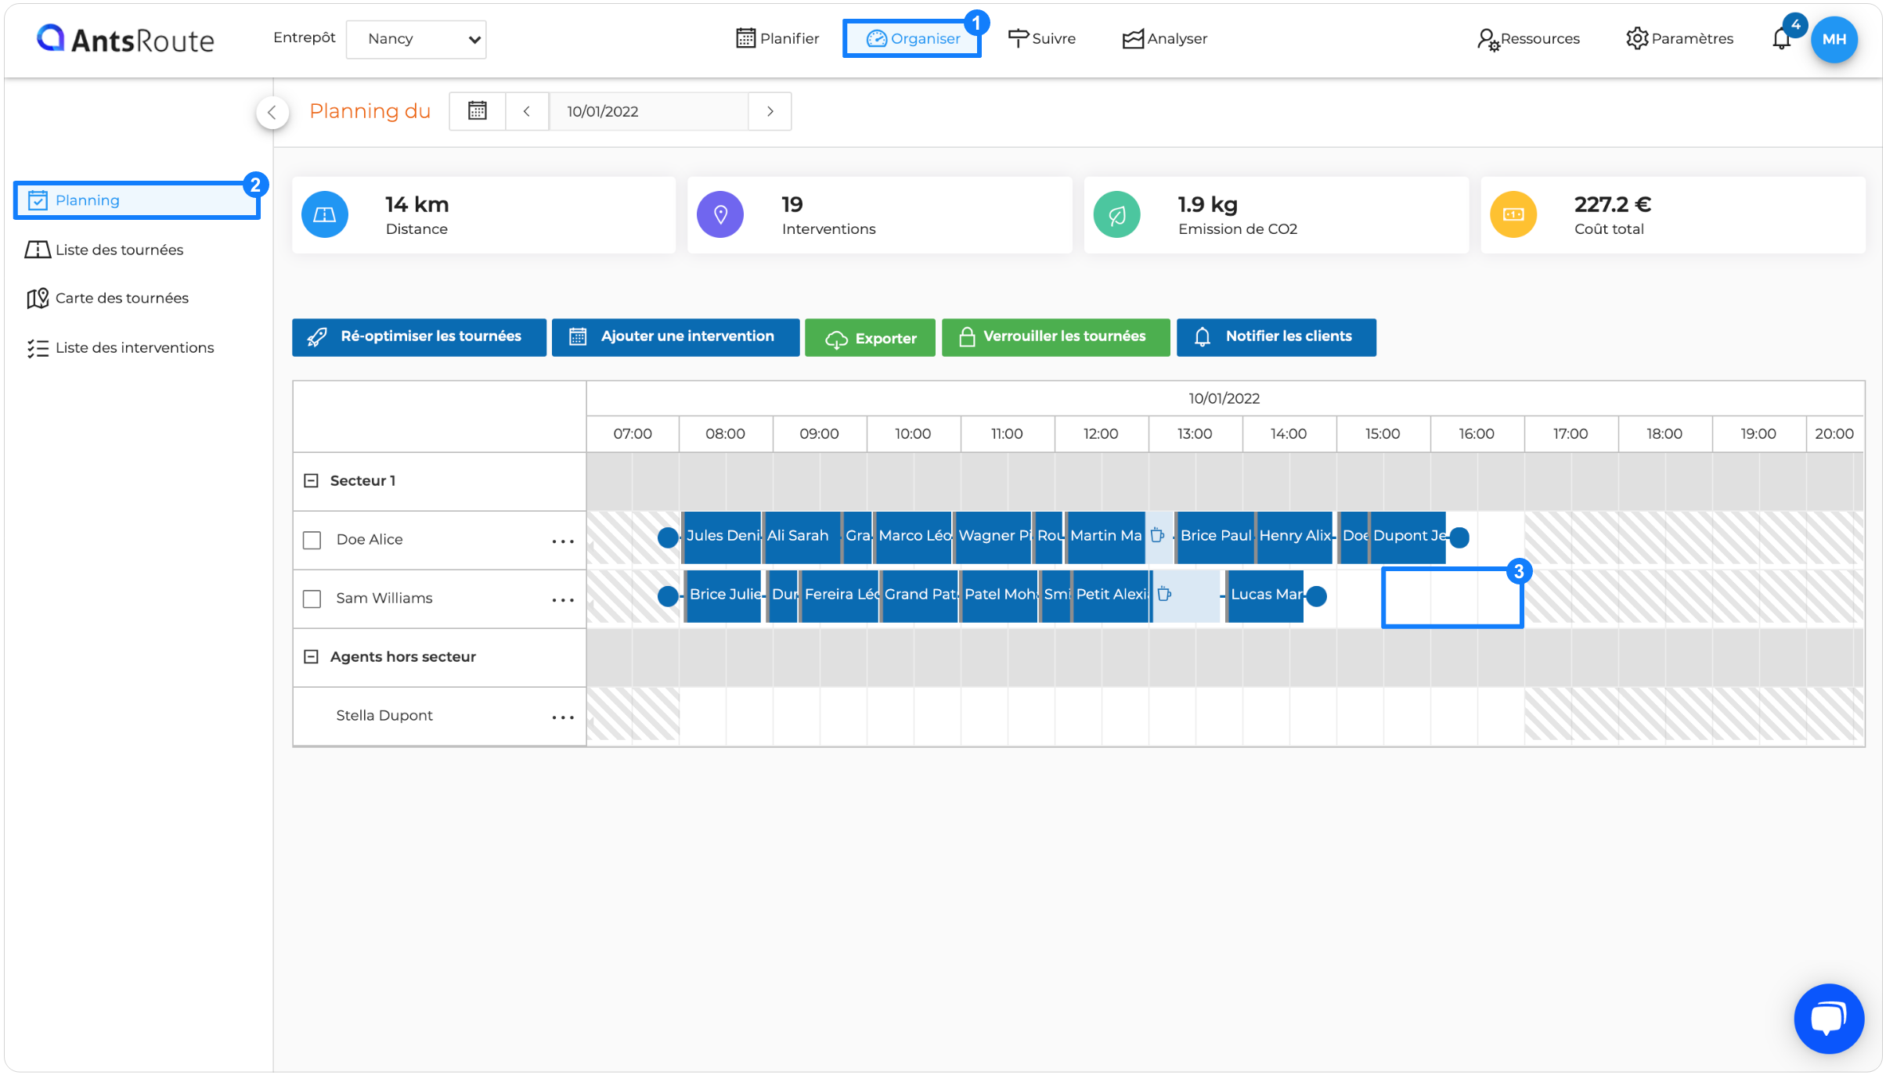This screenshot has height=1075, width=1886.
Task: Click Doe Alice's coffee break icon
Action: (1157, 536)
